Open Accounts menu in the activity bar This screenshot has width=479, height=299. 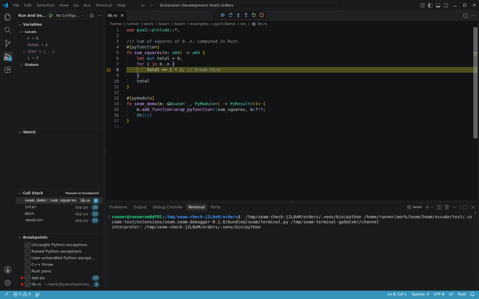point(8,270)
